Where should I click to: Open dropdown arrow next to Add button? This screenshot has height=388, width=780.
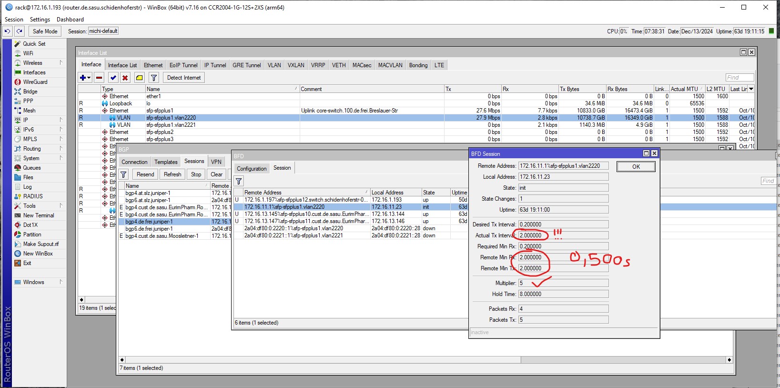[x=89, y=78]
